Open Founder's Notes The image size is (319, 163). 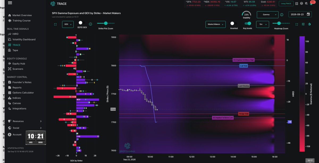point(22,82)
